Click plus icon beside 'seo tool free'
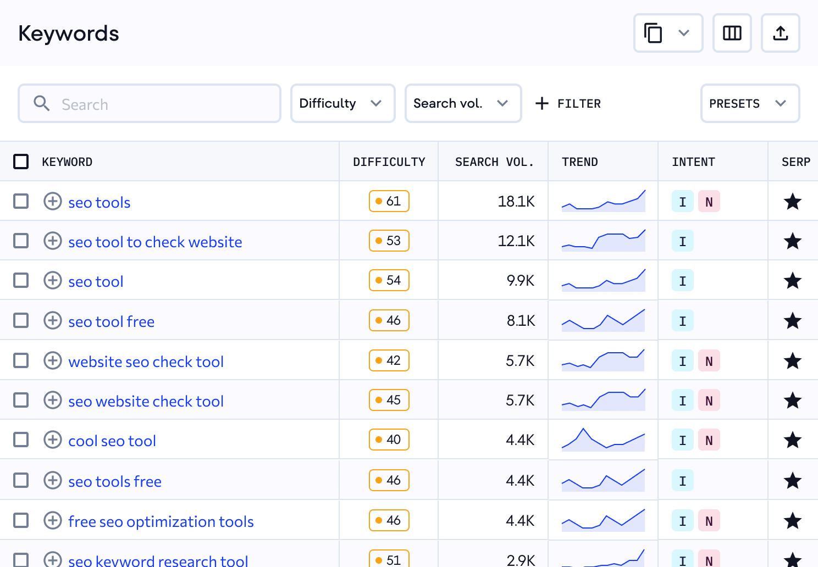This screenshot has width=818, height=567. tap(53, 320)
